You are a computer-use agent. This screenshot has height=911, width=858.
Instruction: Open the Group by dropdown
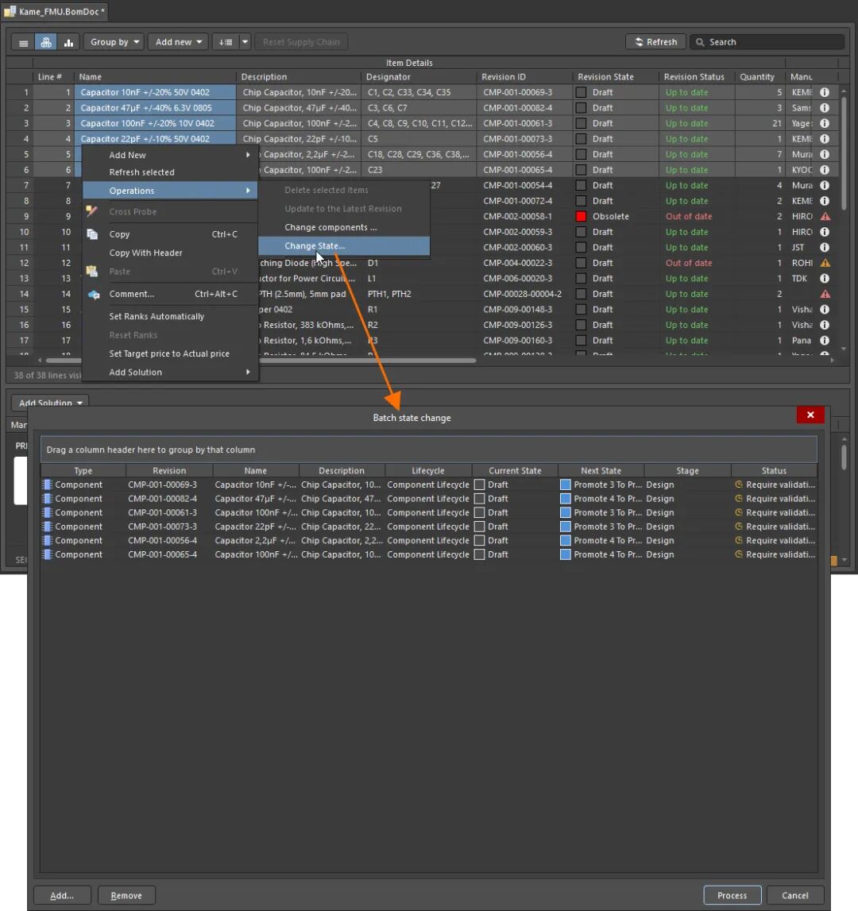coord(114,42)
